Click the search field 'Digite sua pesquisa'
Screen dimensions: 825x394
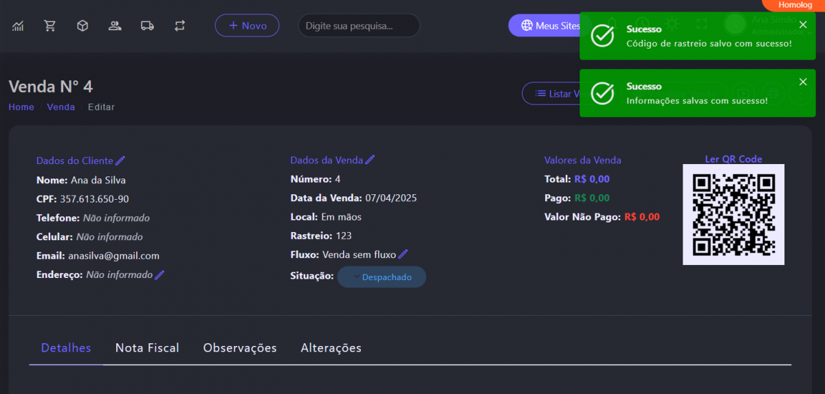pyautogui.click(x=358, y=26)
